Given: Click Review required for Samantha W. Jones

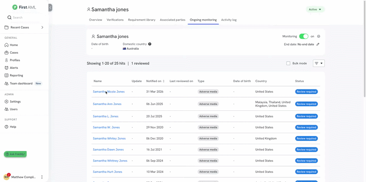Looking at the screenshot, I should [306, 127].
